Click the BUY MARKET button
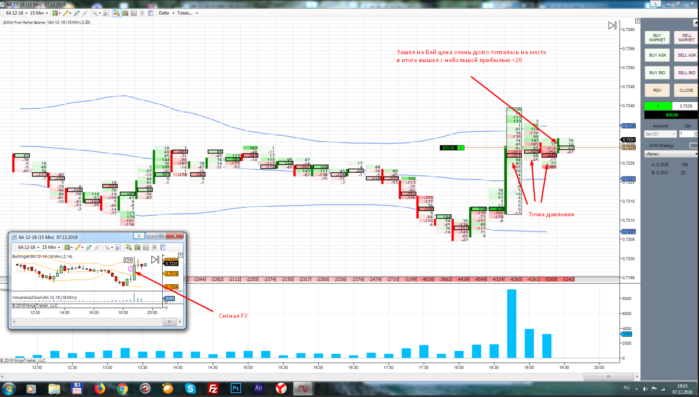This screenshot has height=397, width=699. tap(657, 38)
